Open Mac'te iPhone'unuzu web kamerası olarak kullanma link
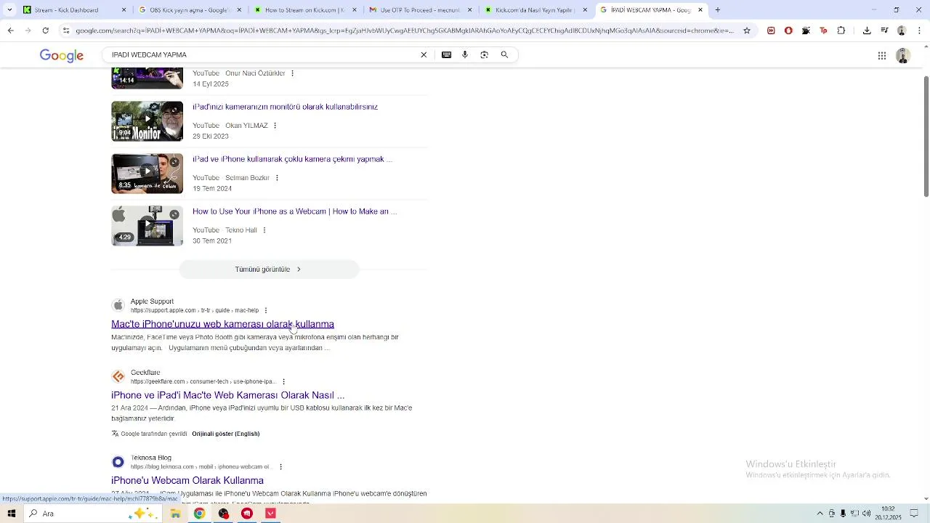The height and width of the screenshot is (523, 930). pos(222,324)
